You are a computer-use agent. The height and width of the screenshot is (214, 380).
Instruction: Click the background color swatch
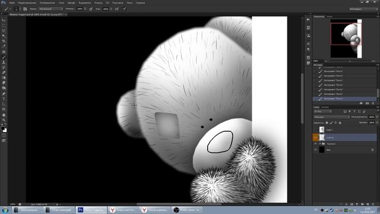[x=5, y=130]
